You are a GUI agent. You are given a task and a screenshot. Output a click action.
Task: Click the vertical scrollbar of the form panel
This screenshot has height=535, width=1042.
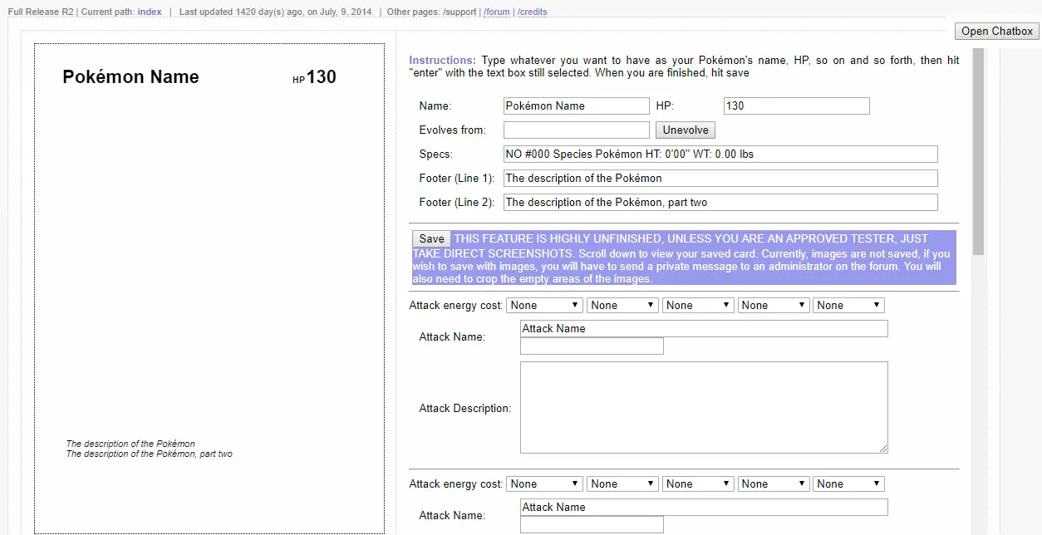[x=978, y=150]
